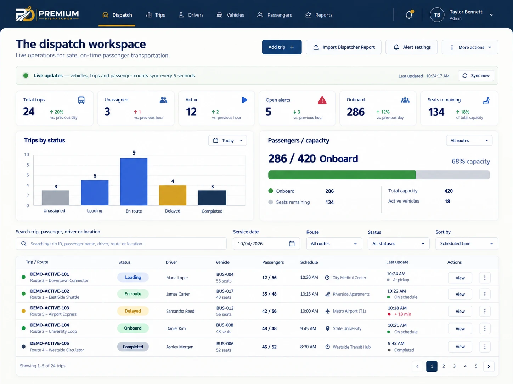The width and height of the screenshot is (513, 384).
Task: Click the calendar icon in Service date field
Action: click(x=292, y=244)
